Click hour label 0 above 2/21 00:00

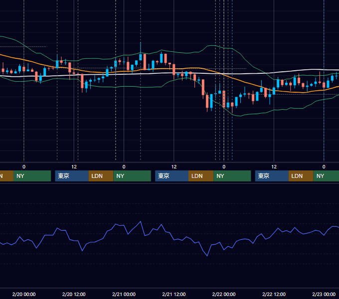[x=124, y=166]
